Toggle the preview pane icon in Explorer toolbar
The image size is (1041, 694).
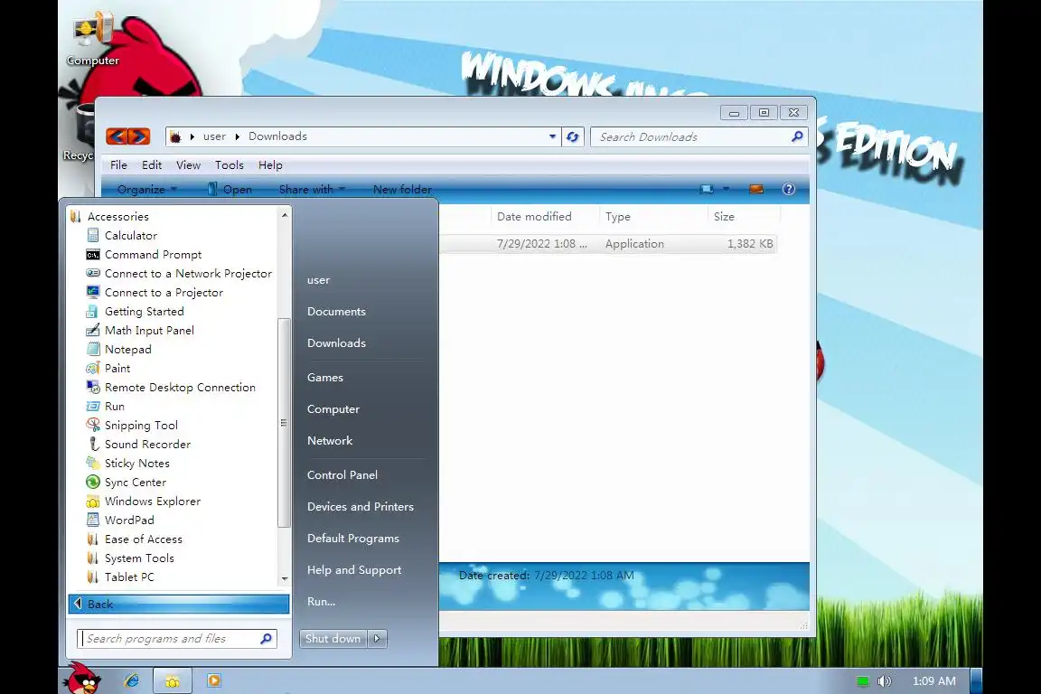(755, 189)
